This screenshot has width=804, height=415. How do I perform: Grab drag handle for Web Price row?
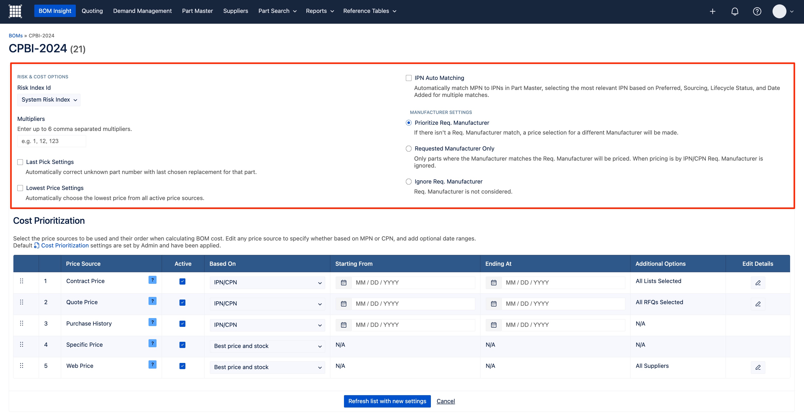[22, 366]
